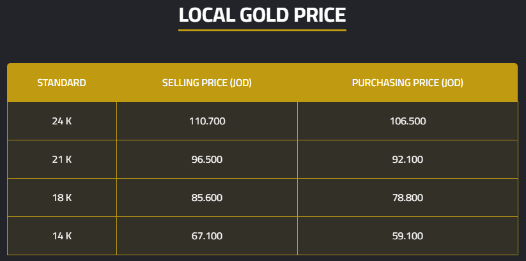Click the 106.500 purchasing price value
The width and height of the screenshot is (526, 261).
click(407, 121)
